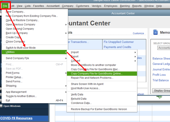Open the Balance Sheet report link

161,59
